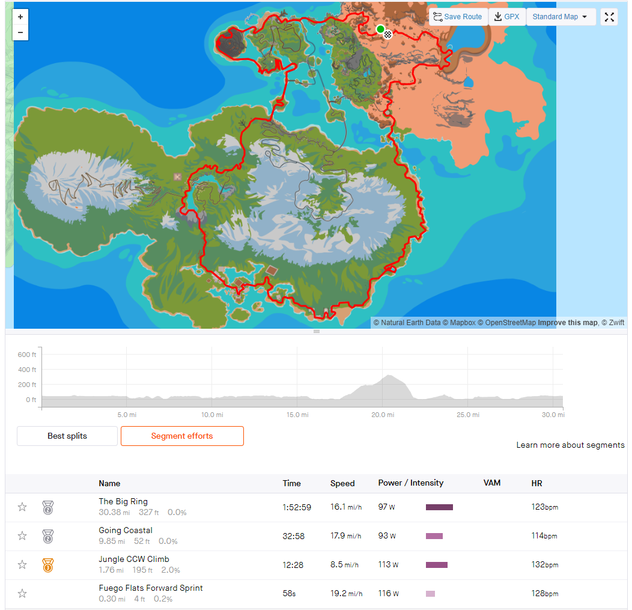Click the HR column header
The image size is (632, 610).
tap(537, 483)
